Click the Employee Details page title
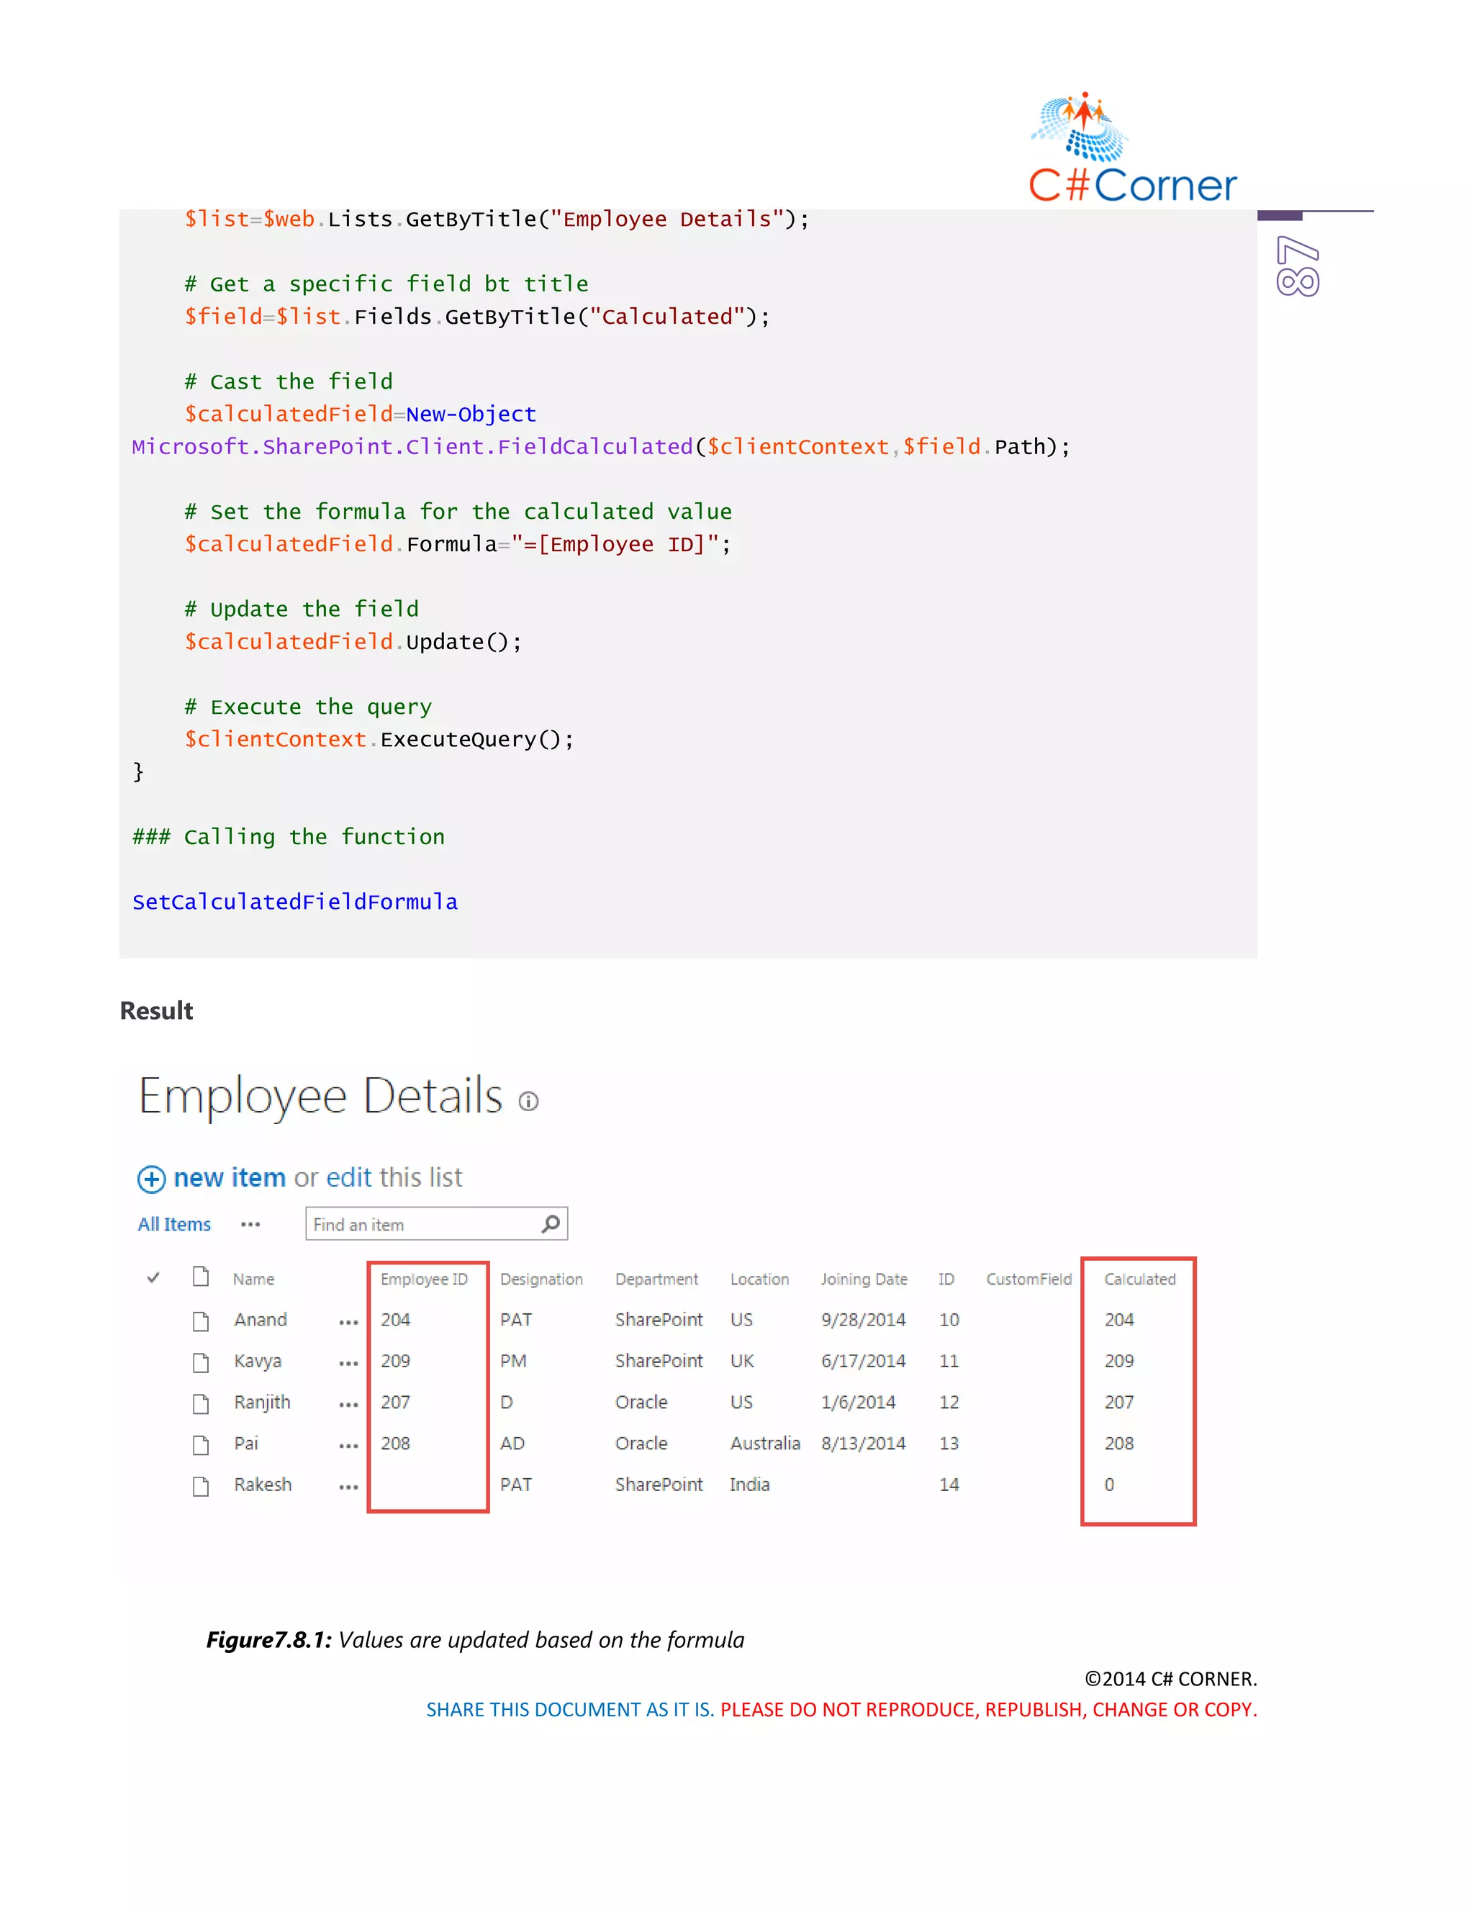 [320, 1097]
